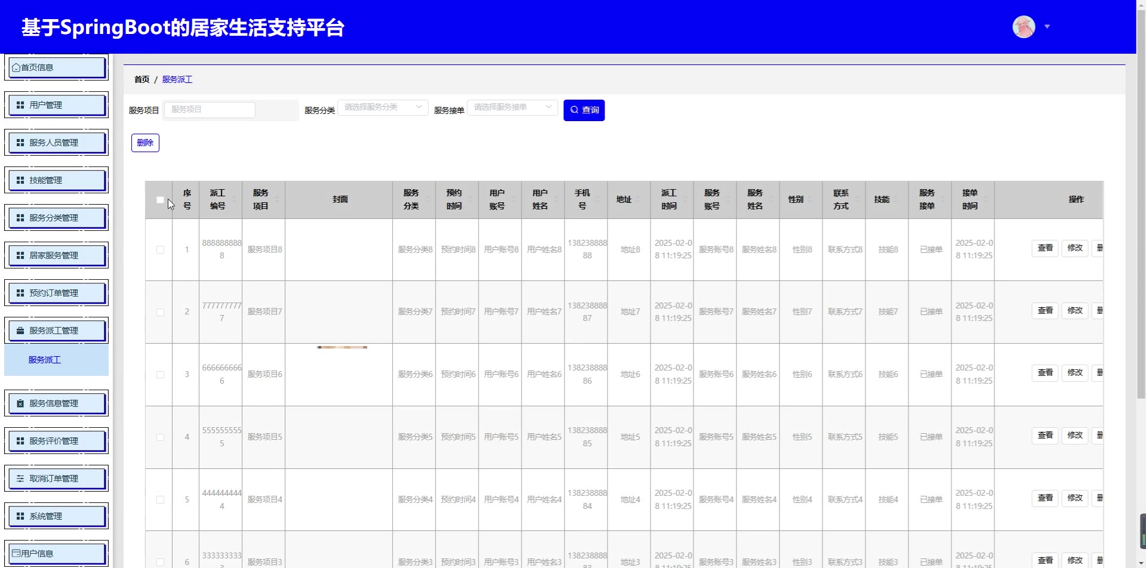
Task: Click the 用户账号7 cell in the table
Action: coord(501,312)
